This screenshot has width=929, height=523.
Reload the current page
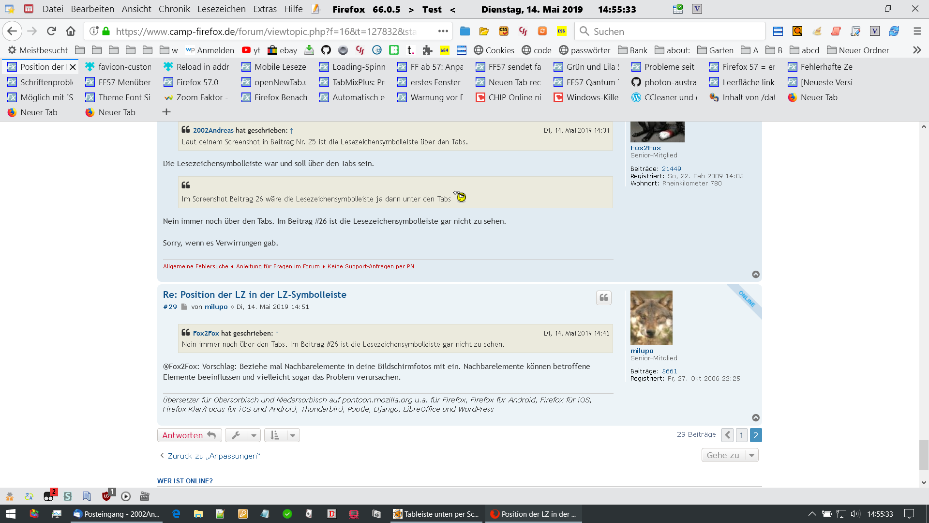(x=51, y=31)
